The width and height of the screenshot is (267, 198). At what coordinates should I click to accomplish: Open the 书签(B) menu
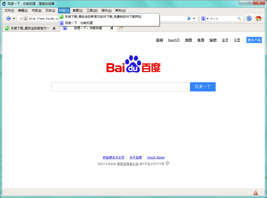tap(37, 11)
